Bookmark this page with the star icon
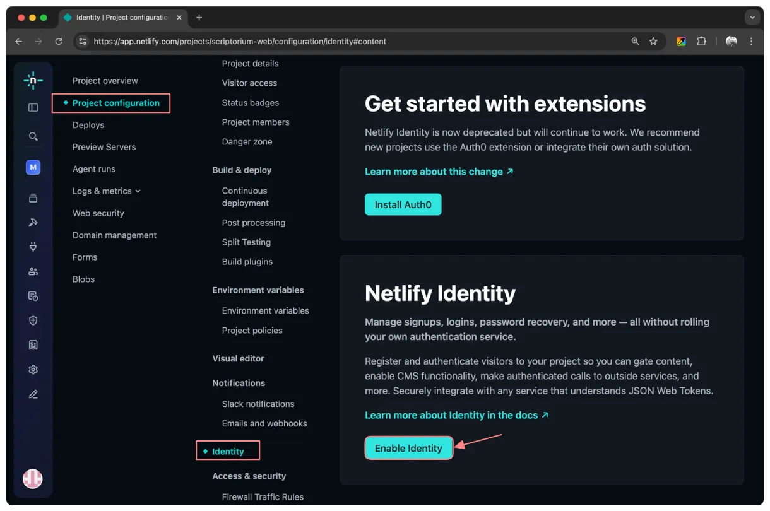The image size is (770, 511). pyautogui.click(x=653, y=41)
